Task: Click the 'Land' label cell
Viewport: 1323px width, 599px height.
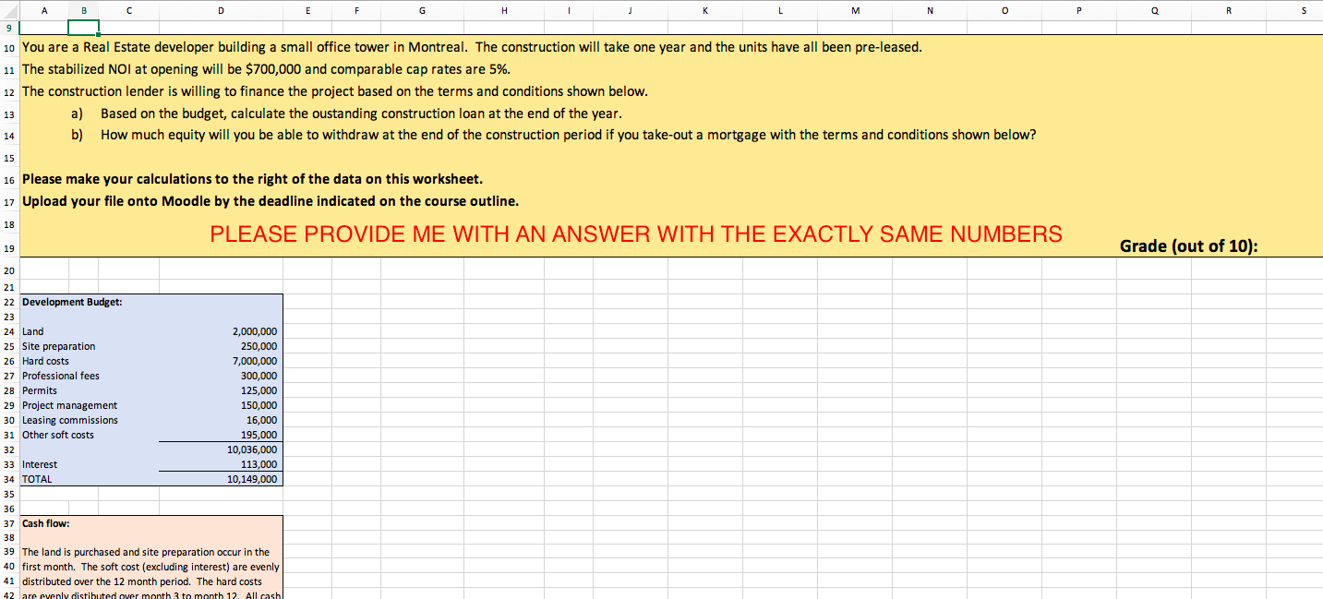Action: point(33,331)
